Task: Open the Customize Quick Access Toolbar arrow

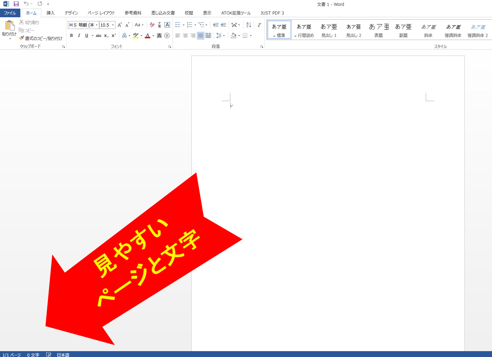Action: 48,4
